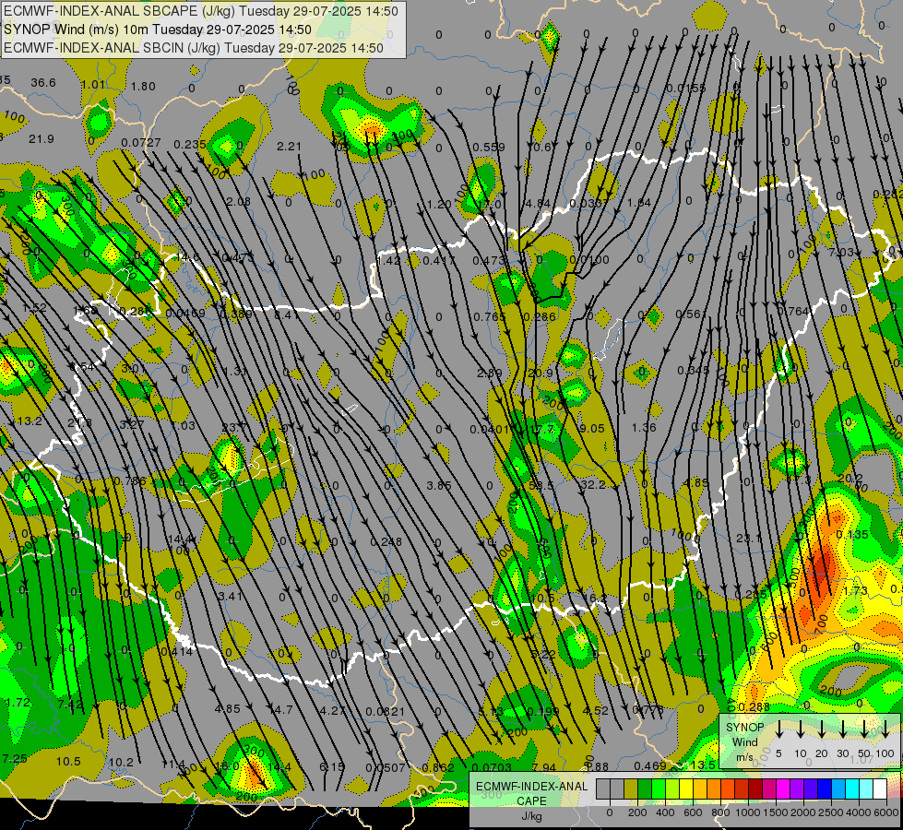
Task: Click the map value '0.862'
Action: (438, 768)
